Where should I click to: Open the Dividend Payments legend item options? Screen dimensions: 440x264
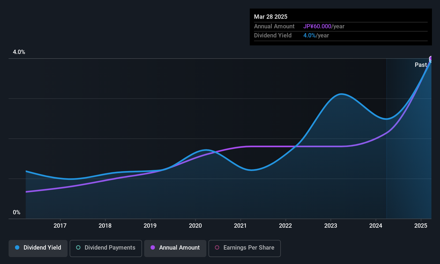[x=106, y=248]
